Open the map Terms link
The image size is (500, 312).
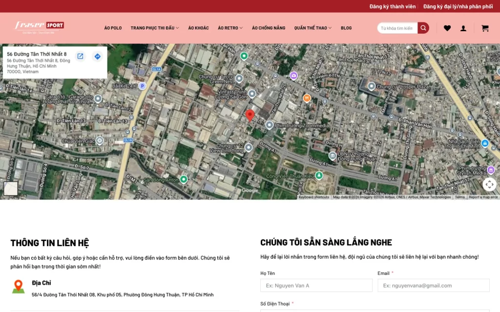[459, 197]
